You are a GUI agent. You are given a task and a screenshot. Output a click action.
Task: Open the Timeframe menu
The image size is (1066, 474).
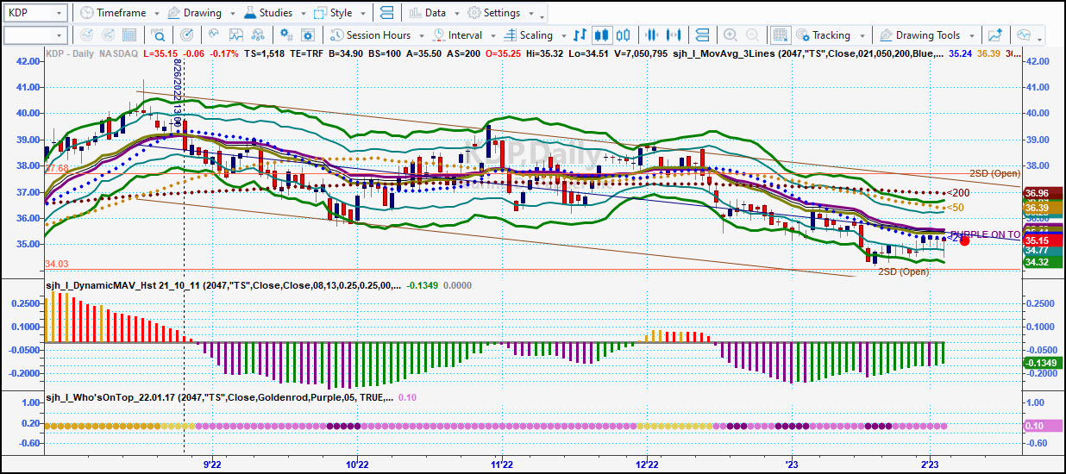click(x=119, y=13)
